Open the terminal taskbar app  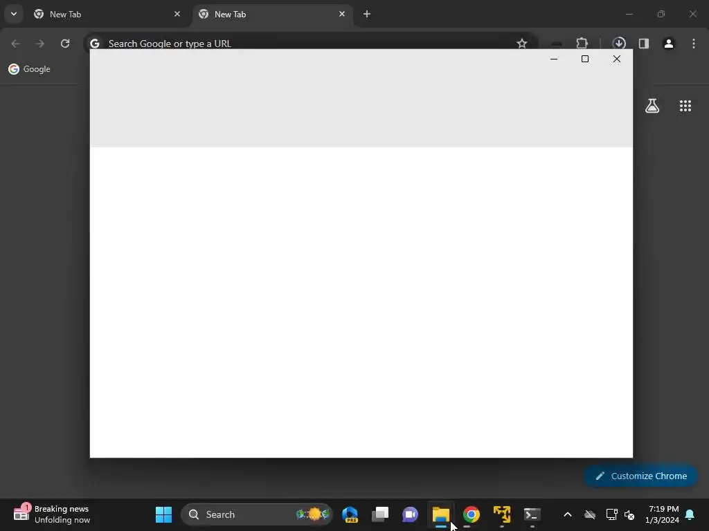(532, 514)
